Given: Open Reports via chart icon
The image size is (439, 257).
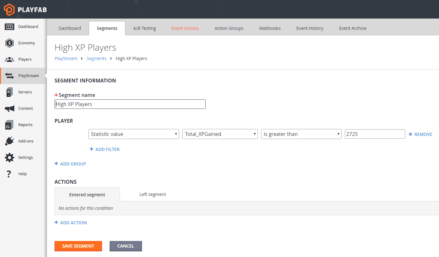Looking at the screenshot, I should coord(9,125).
